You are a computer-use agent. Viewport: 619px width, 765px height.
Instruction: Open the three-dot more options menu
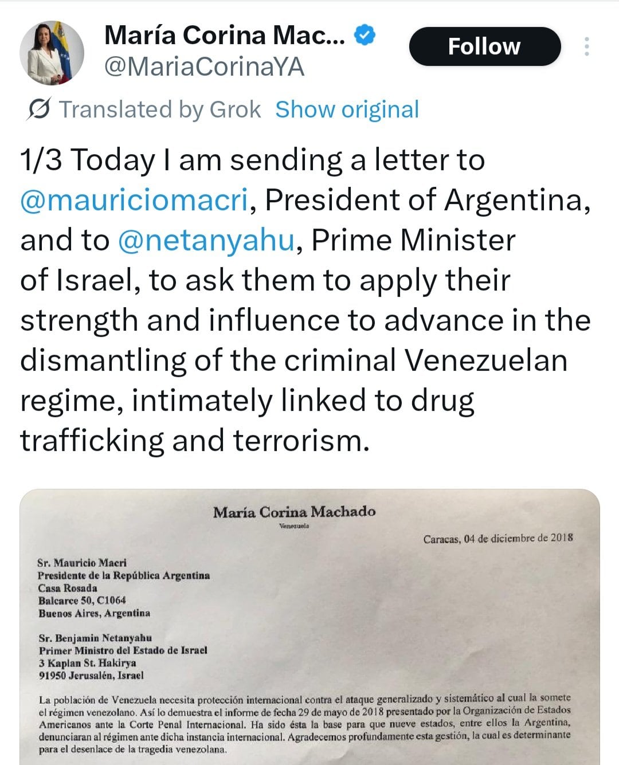click(x=586, y=46)
